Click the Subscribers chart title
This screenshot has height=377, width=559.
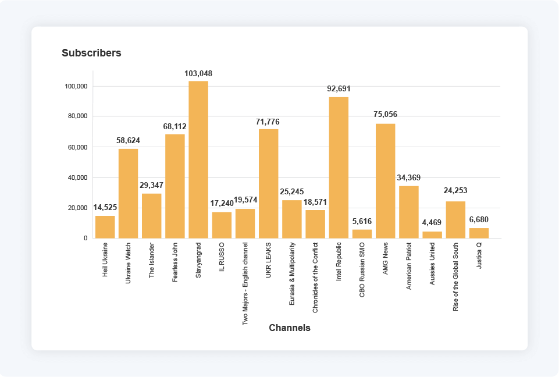[91, 52]
